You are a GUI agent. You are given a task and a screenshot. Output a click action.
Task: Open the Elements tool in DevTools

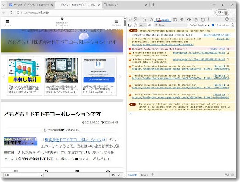pos(151,20)
